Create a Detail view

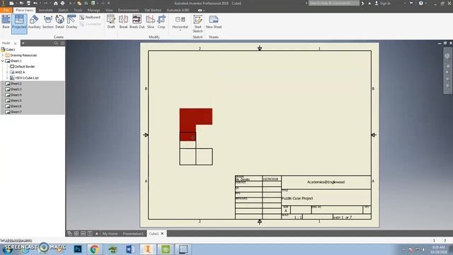[x=59, y=22]
